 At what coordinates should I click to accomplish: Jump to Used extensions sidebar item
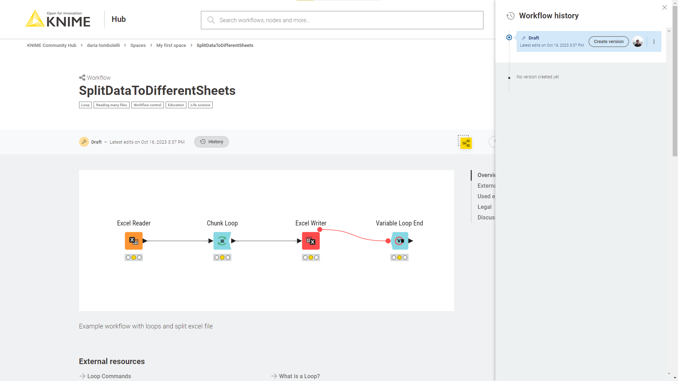pos(486,196)
